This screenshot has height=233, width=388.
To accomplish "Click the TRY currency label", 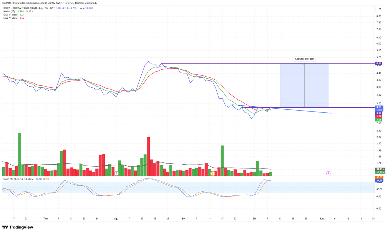I will [379, 8].
